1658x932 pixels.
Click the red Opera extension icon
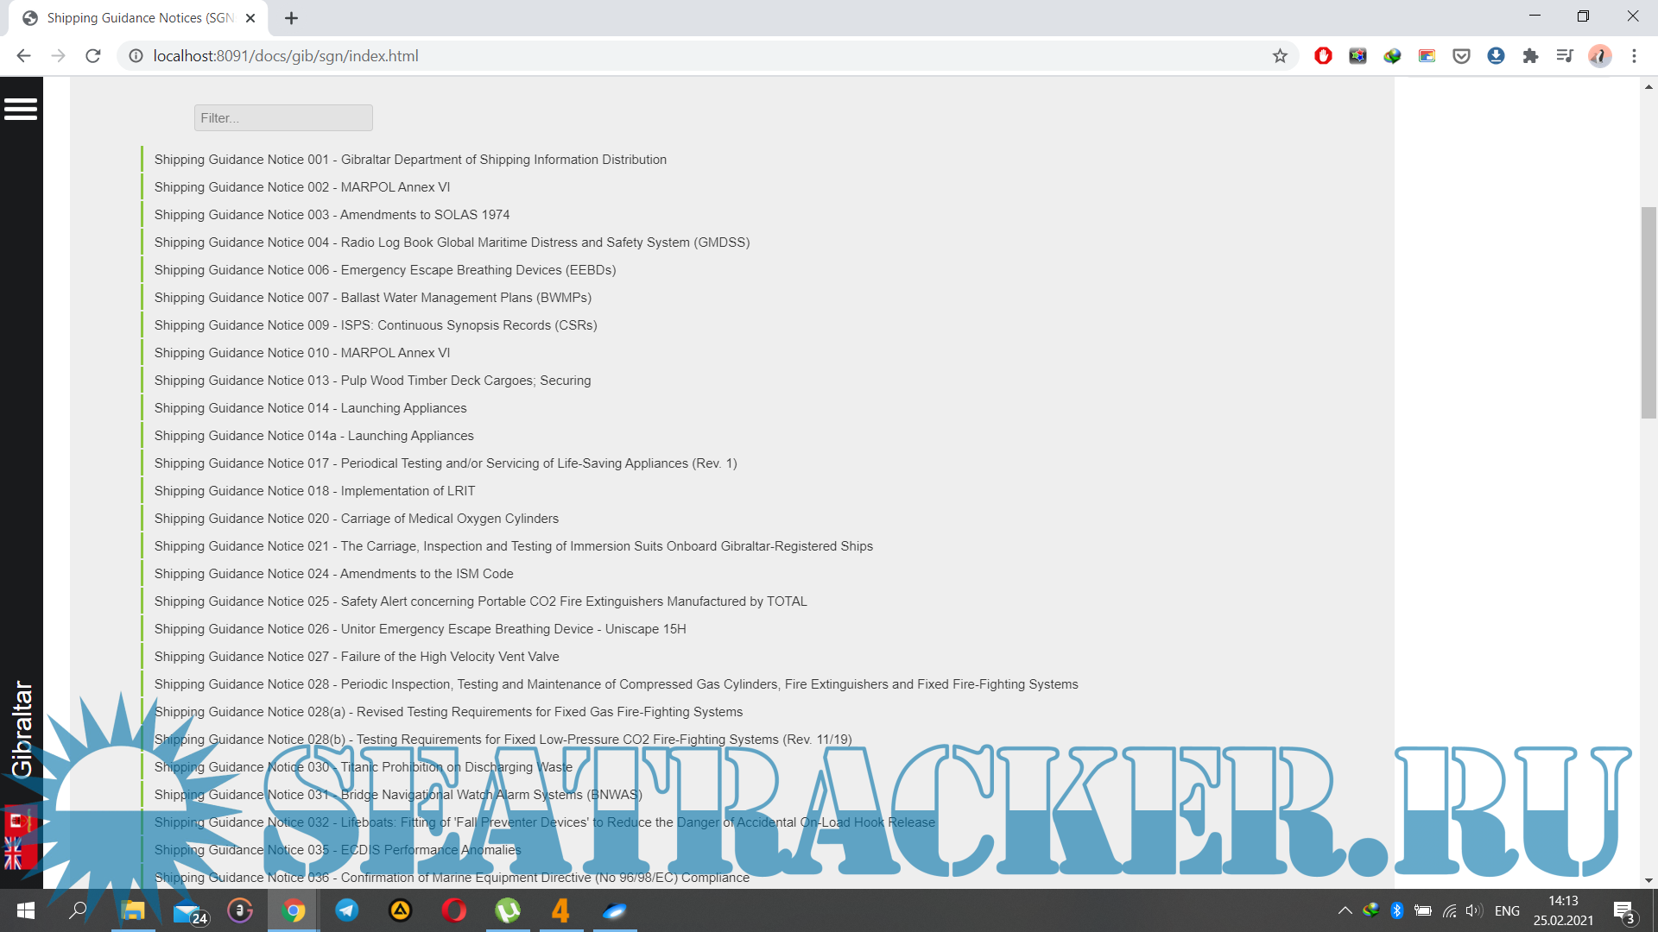1323,56
